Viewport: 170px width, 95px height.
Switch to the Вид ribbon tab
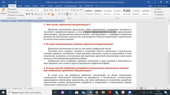(81, 6)
